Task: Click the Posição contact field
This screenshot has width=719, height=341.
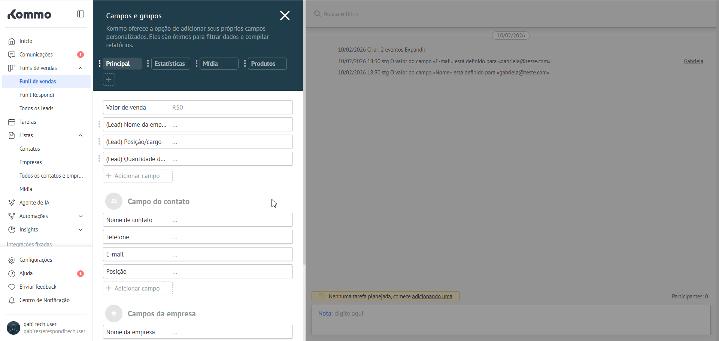Action: tap(198, 271)
